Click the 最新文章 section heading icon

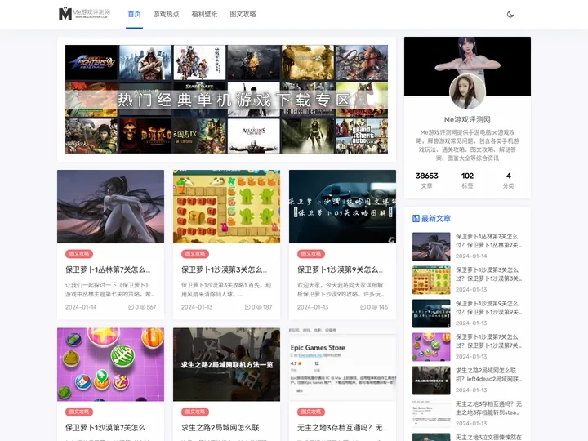pos(416,218)
